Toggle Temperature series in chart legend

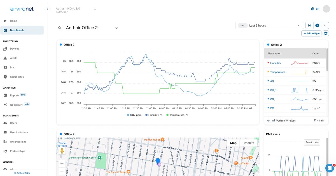pyautogui.click(x=178, y=115)
